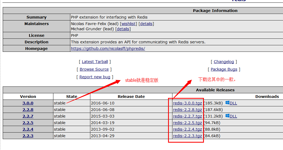
Task: Open the Package Bugs link
Action: point(224,69)
